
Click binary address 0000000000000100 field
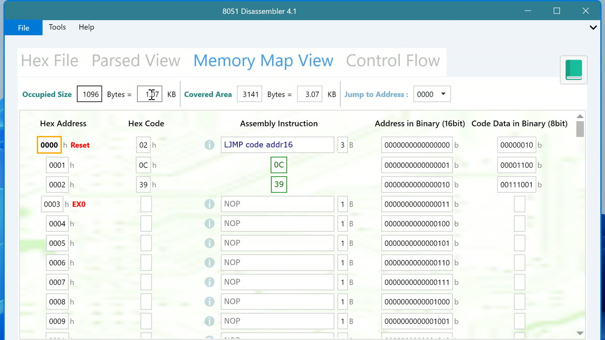pyautogui.click(x=417, y=224)
